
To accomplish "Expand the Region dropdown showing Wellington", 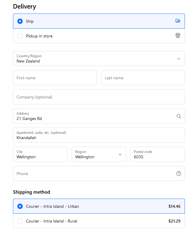I will (99, 154).
